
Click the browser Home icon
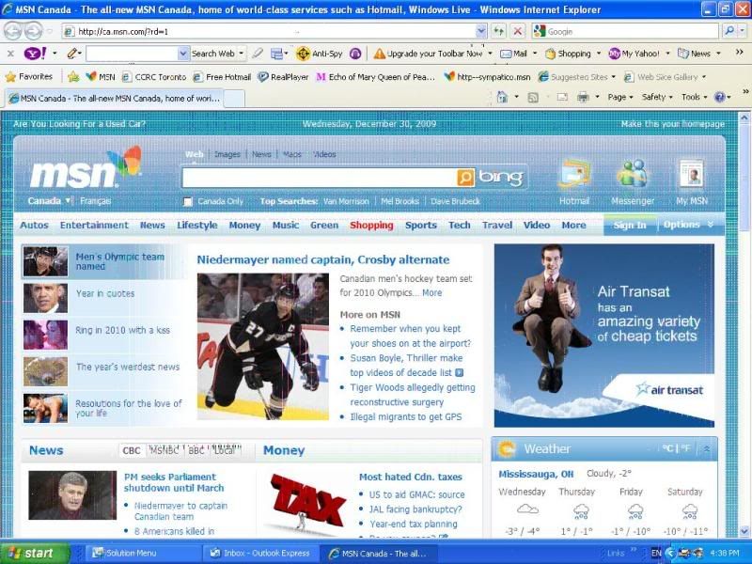502,97
